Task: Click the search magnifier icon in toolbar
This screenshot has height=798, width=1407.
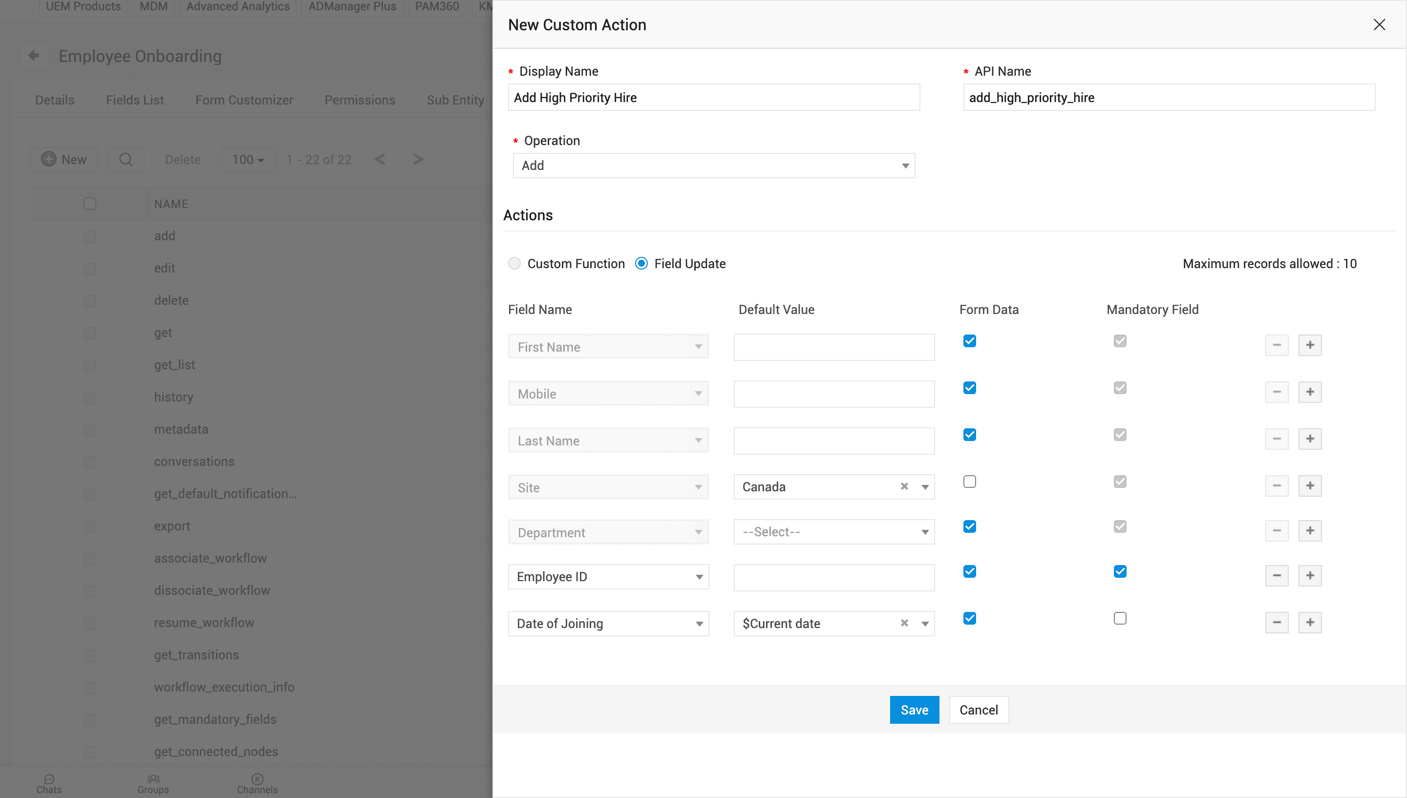Action: point(126,160)
